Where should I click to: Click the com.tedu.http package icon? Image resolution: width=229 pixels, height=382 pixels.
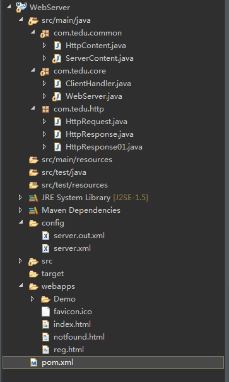45,109
